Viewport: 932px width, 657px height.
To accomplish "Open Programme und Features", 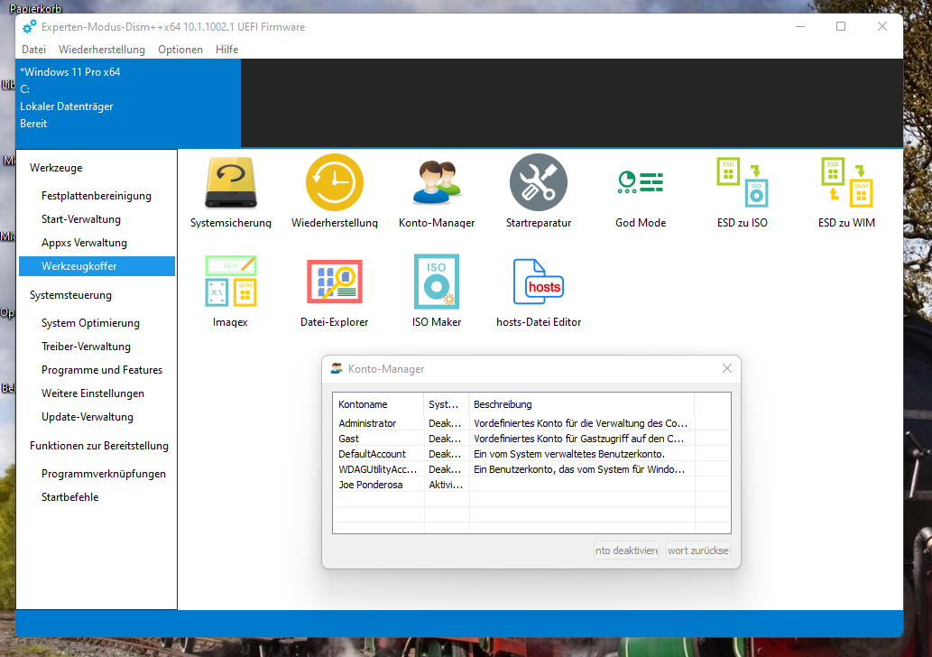I will click(97, 370).
